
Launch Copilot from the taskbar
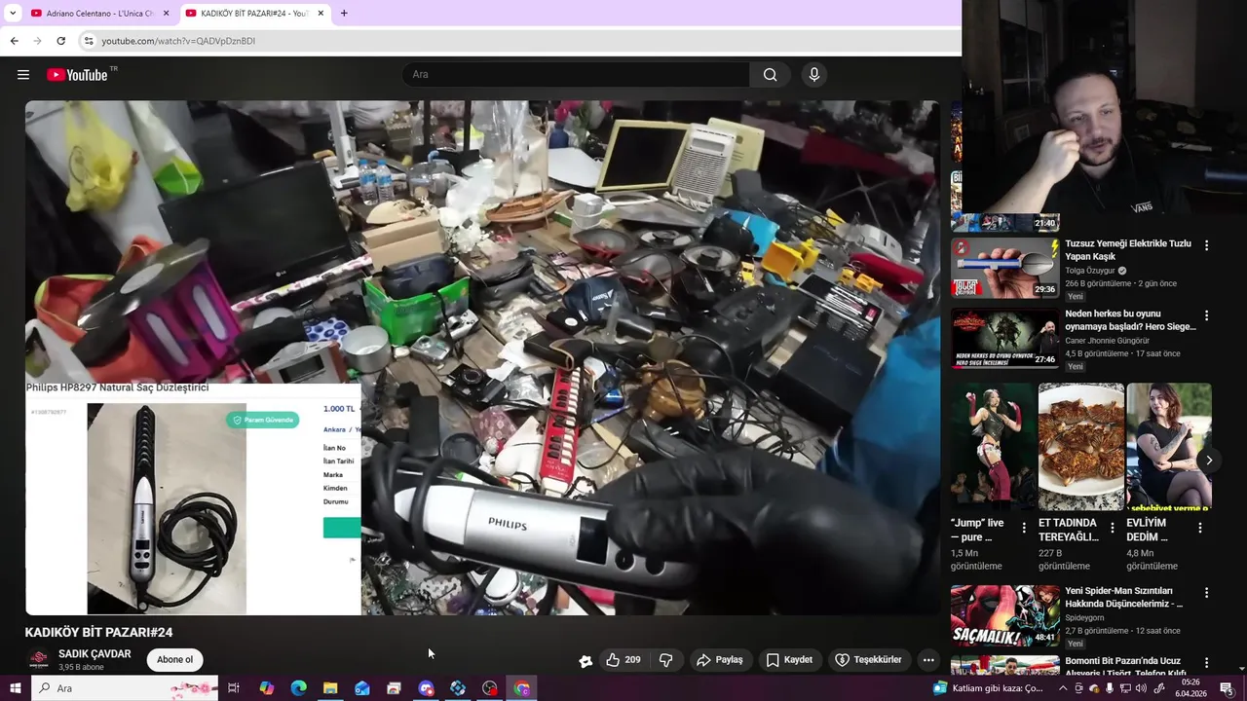click(266, 688)
